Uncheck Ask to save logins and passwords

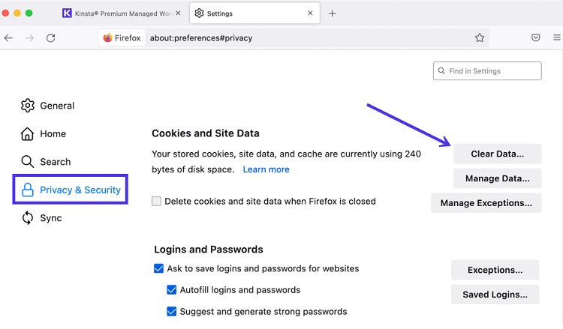pyautogui.click(x=158, y=268)
